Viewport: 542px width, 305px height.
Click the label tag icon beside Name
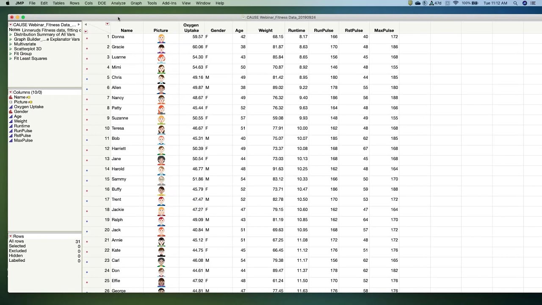28,97
